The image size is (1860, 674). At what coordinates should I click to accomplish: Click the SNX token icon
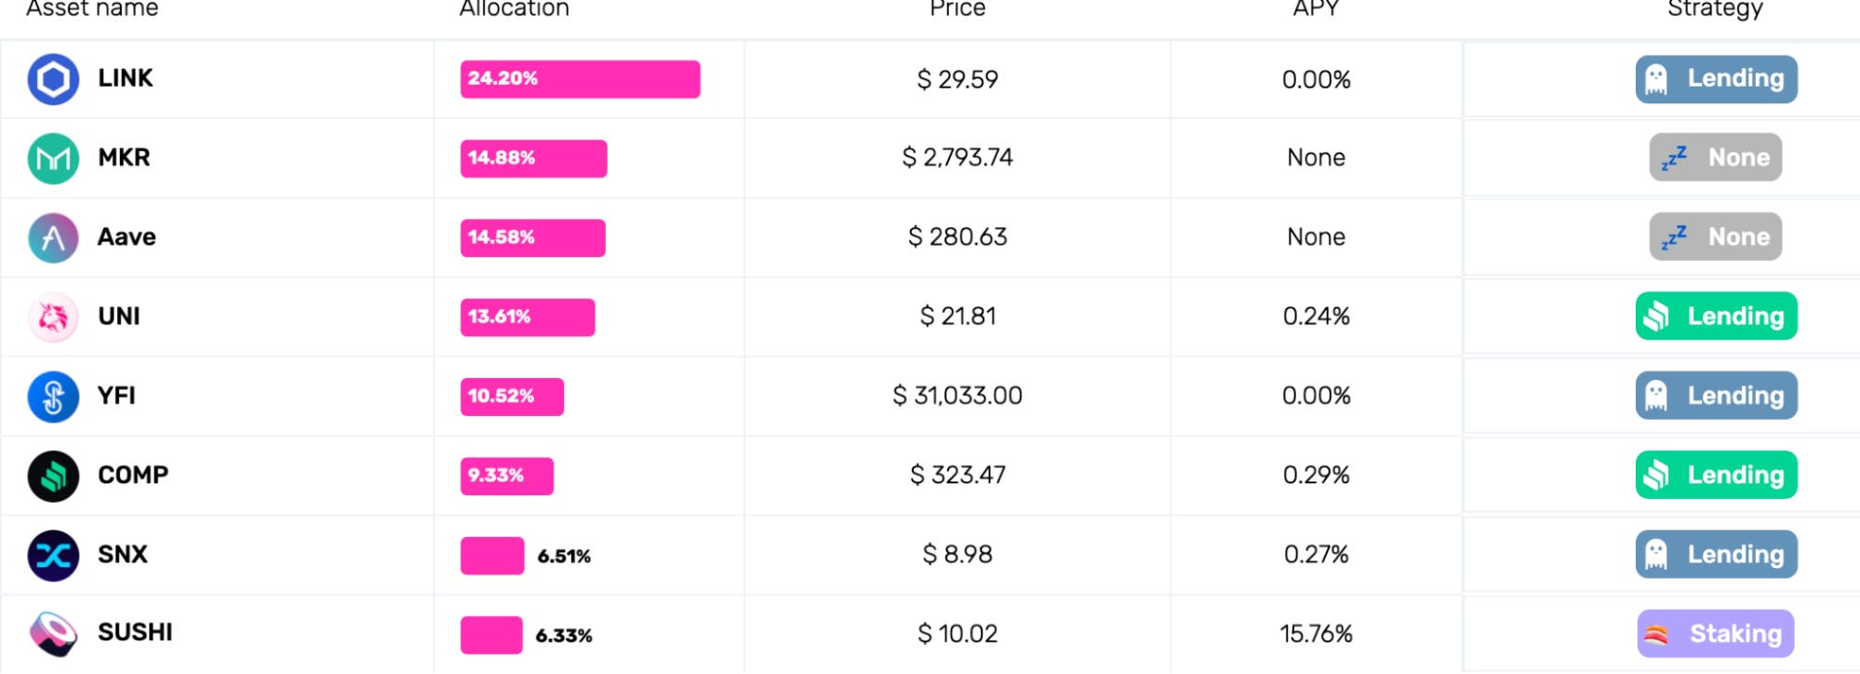pos(53,555)
